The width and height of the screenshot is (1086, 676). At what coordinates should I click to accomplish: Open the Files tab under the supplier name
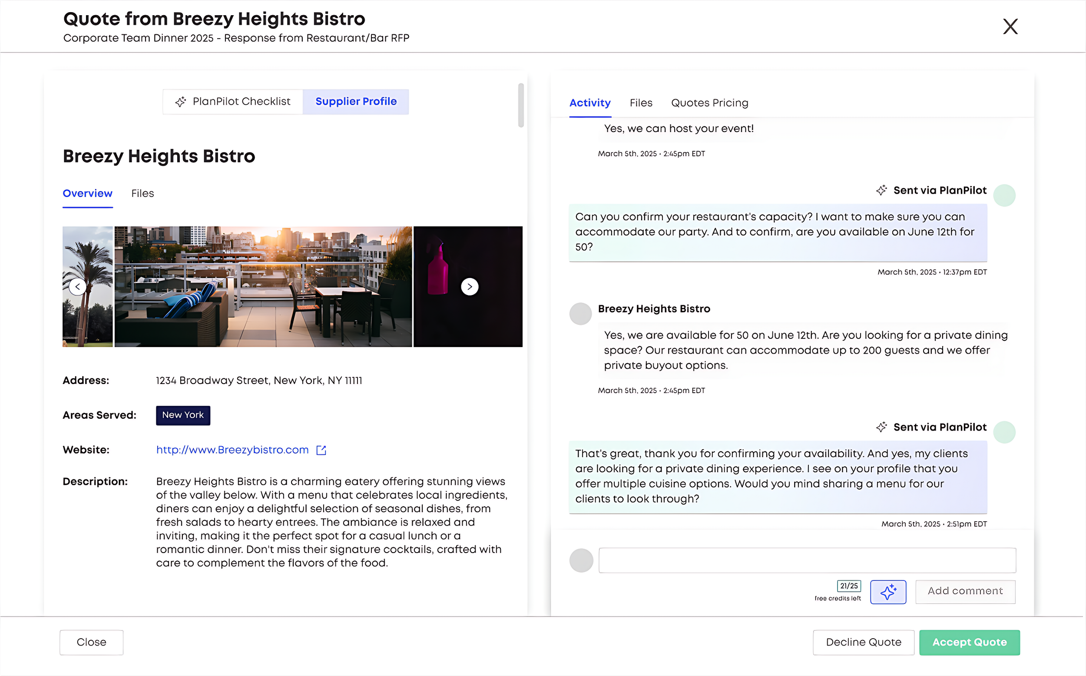142,194
